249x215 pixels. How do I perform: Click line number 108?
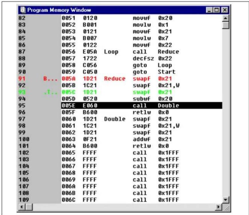coord(24,193)
